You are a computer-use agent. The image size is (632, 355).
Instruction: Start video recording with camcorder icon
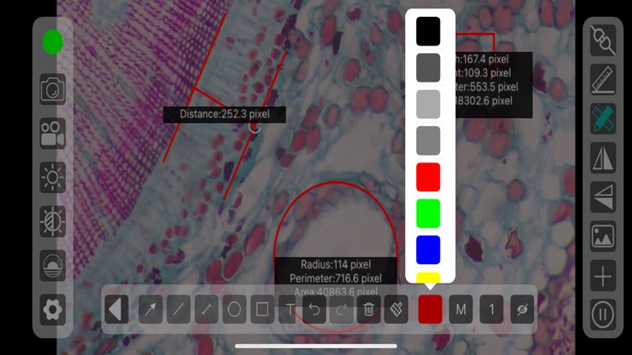(52, 134)
